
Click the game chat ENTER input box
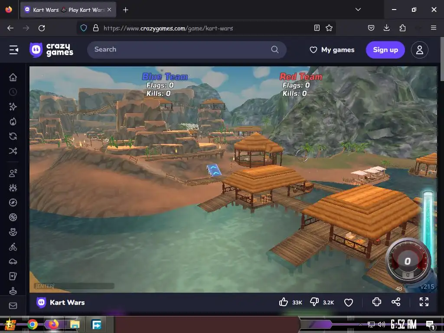[74, 286]
